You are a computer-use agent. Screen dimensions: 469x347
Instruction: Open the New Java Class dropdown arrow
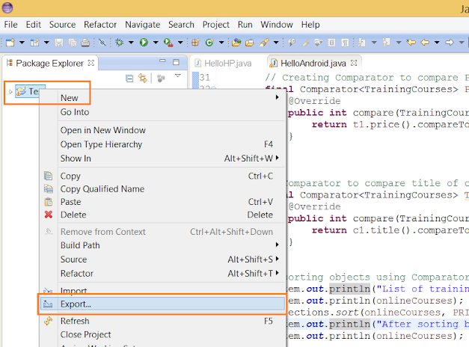pos(221,43)
